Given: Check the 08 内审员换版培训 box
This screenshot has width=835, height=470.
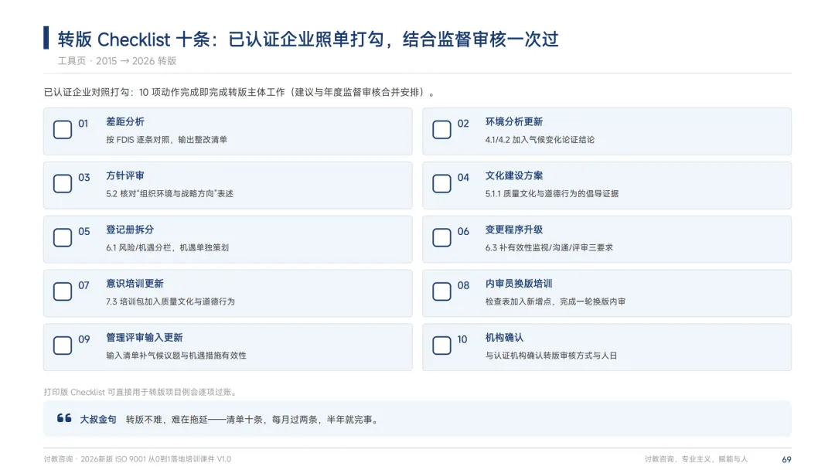Looking at the screenshot, I should pyautogui.click(x=441, y=291).
